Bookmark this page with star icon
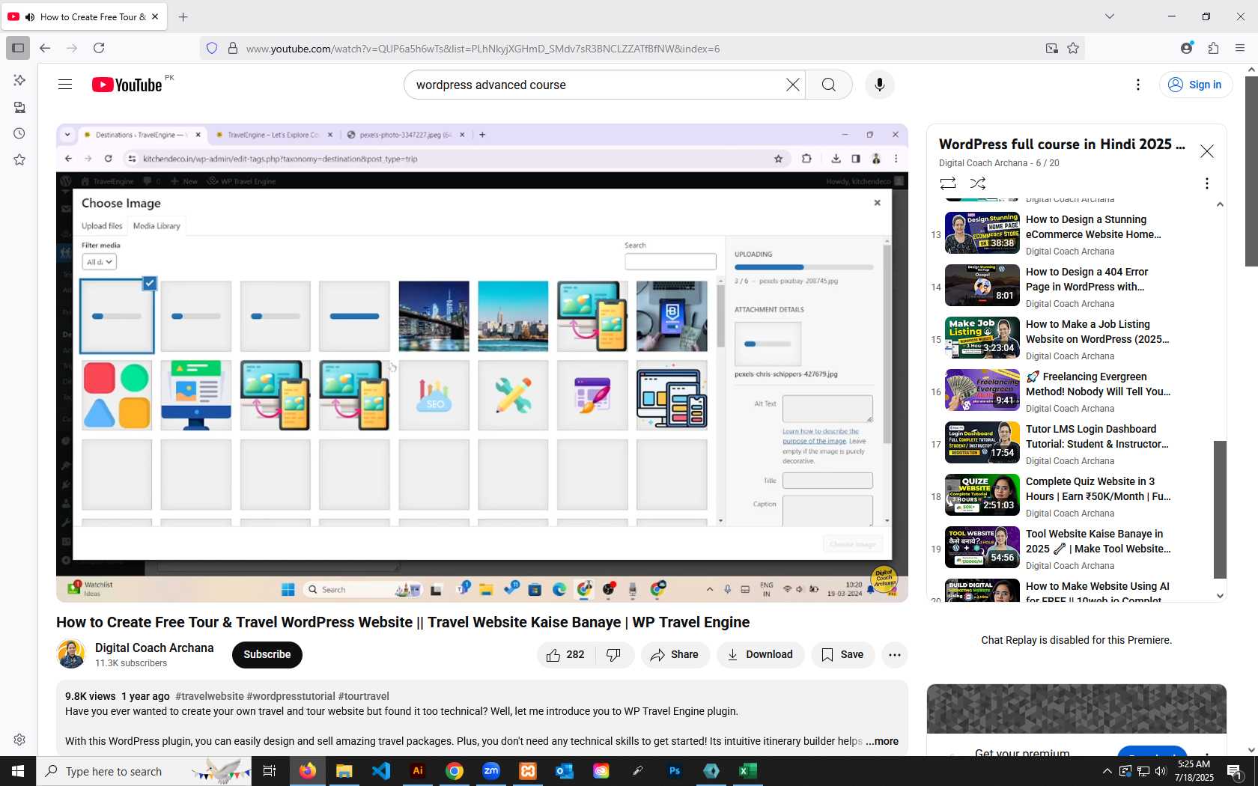Image resolution: width=1258 pixels, height=786 pixels. coord(1073,48)
